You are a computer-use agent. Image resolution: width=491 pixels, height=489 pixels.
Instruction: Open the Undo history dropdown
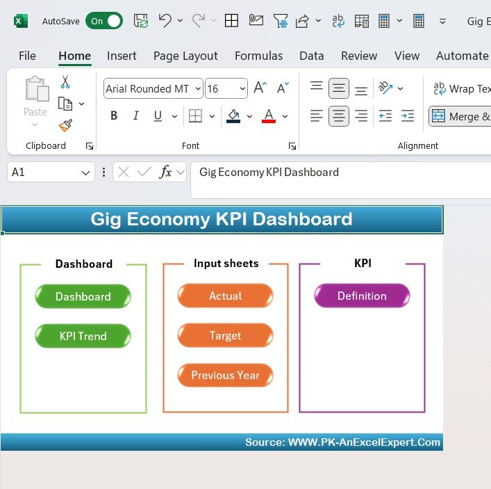(180, 21)
